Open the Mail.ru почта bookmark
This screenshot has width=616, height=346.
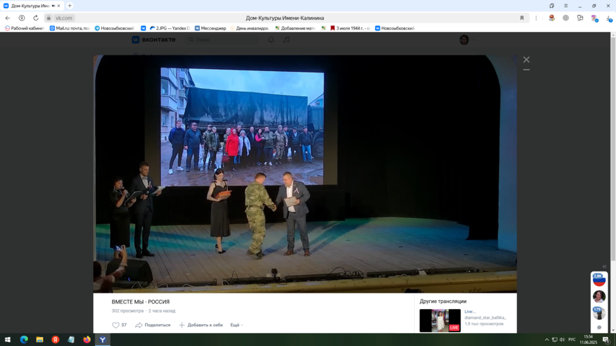click(x=69, y=28)
